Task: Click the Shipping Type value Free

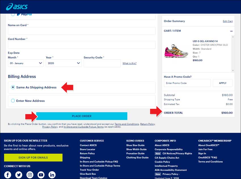Action: (x=230, y=100)
